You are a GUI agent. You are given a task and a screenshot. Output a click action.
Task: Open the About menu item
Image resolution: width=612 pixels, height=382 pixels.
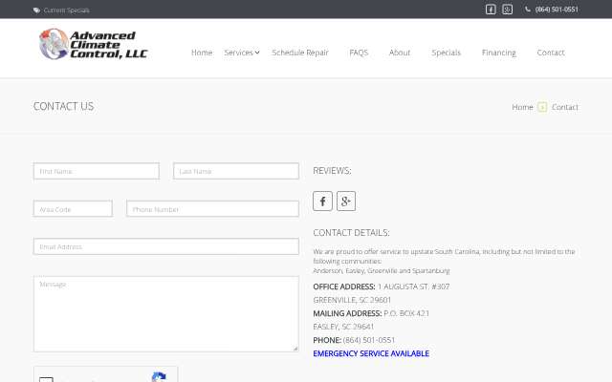tap(400, 53)
